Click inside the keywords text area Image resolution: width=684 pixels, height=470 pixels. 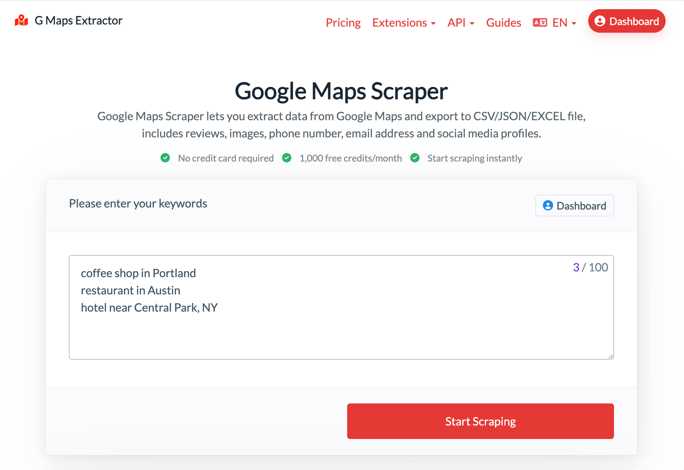(341, 307)
